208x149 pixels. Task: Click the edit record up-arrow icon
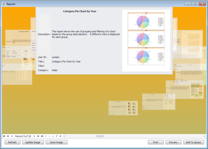(53, 136)
